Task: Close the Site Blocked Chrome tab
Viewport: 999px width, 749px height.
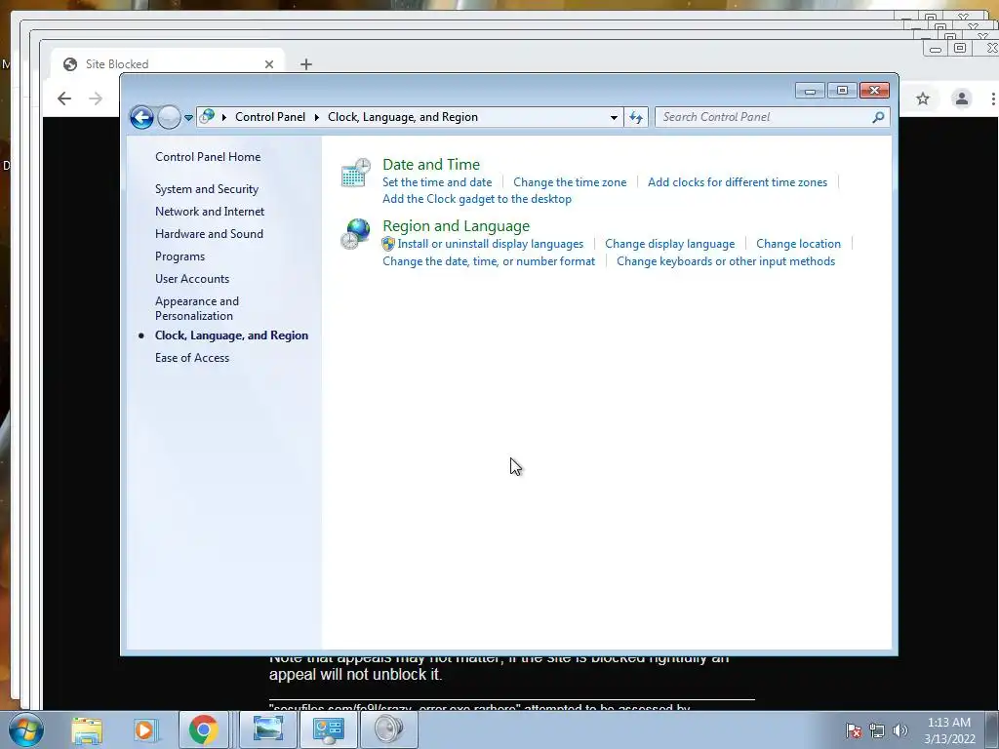Action: pyautogui.click(x=269, y=64)
